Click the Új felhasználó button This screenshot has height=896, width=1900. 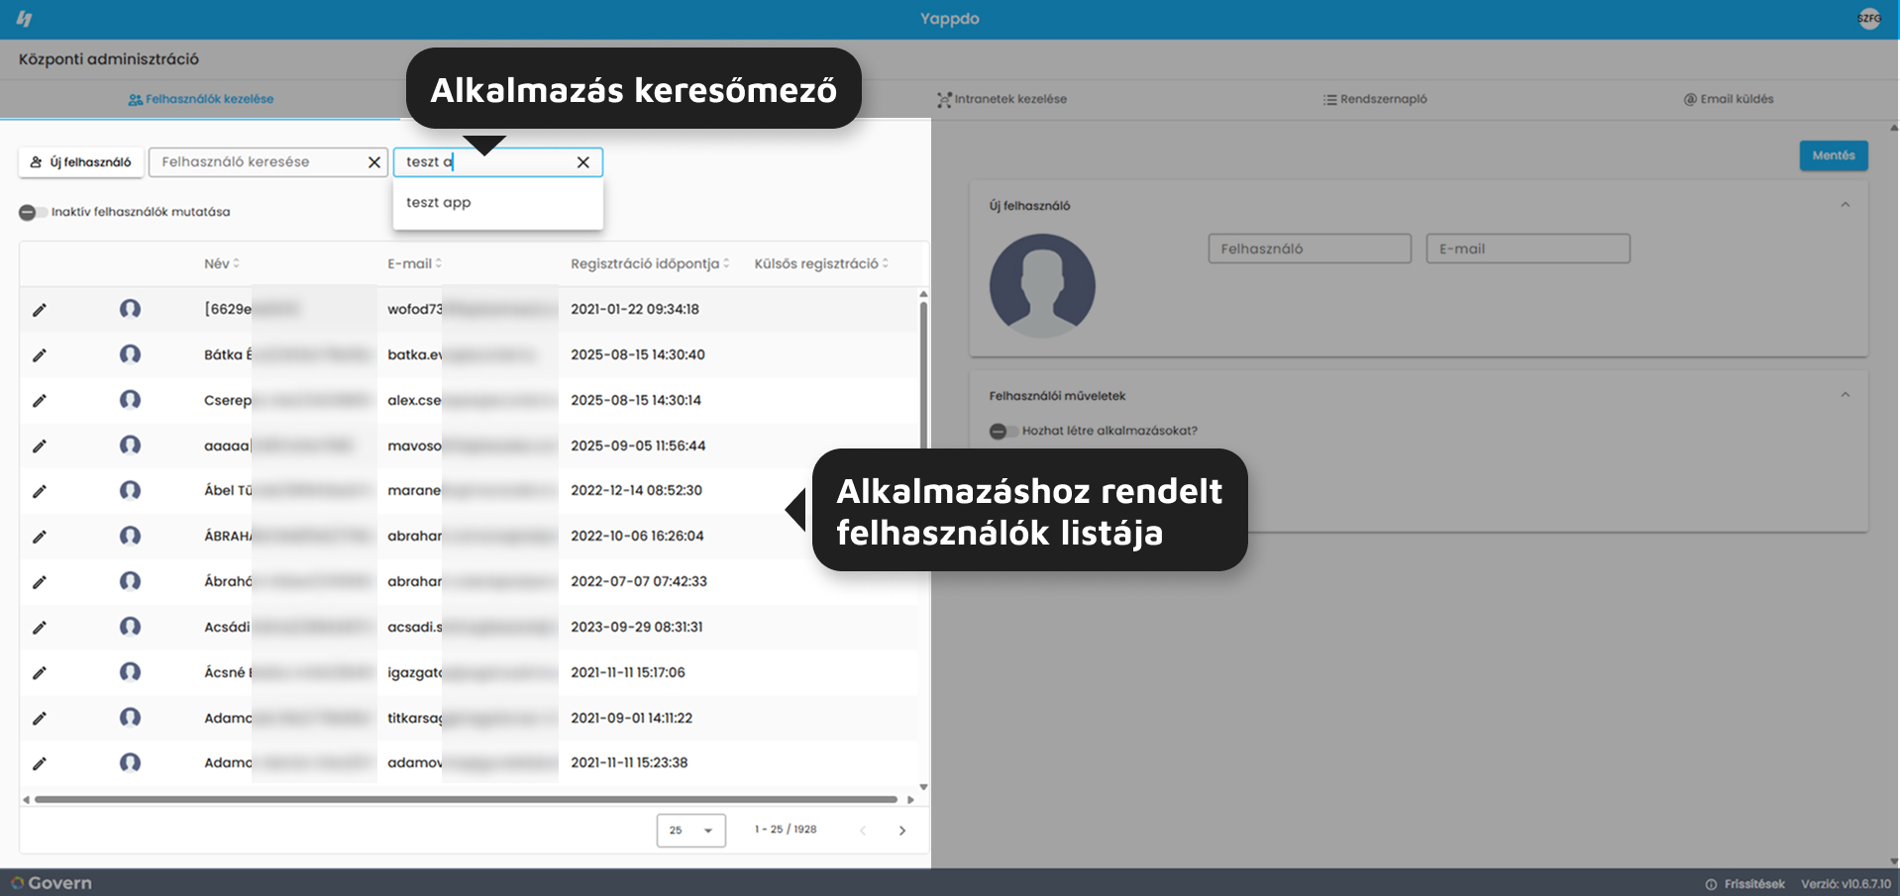click(81, 162)
